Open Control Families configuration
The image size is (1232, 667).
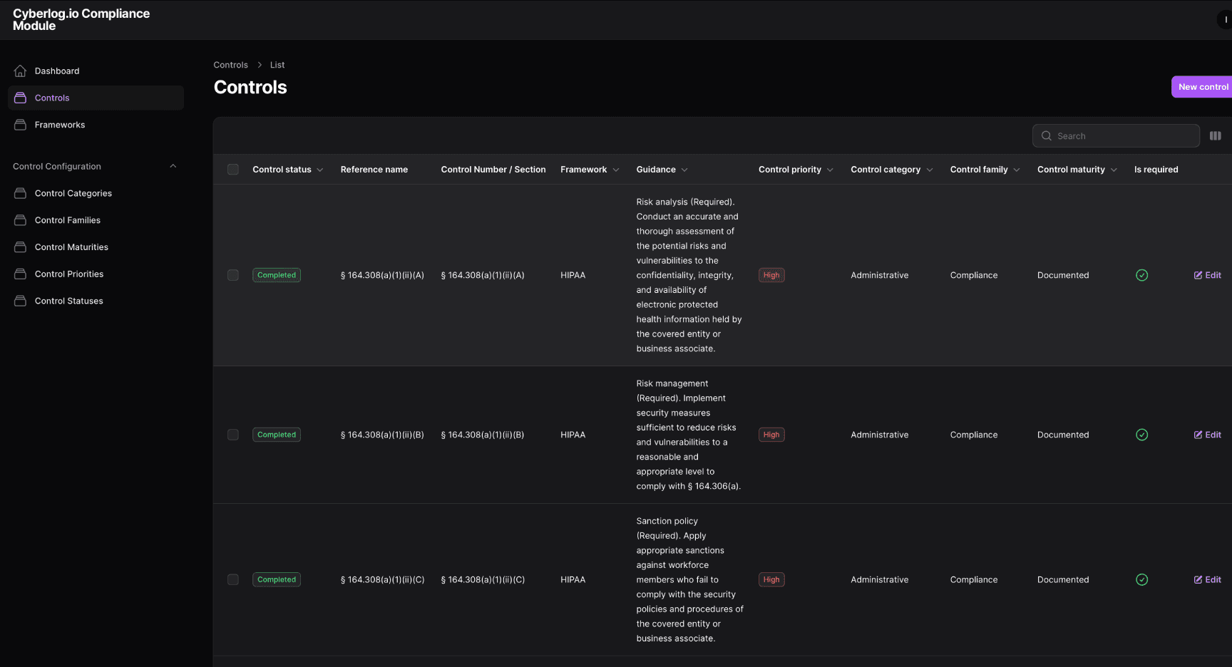click(x=67, y=219)
